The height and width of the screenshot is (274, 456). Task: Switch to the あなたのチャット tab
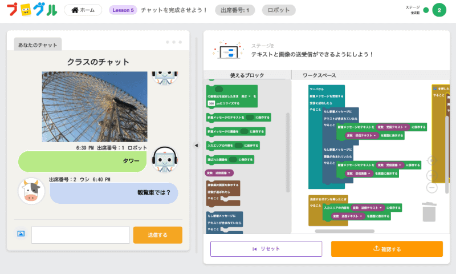[38, 45]
